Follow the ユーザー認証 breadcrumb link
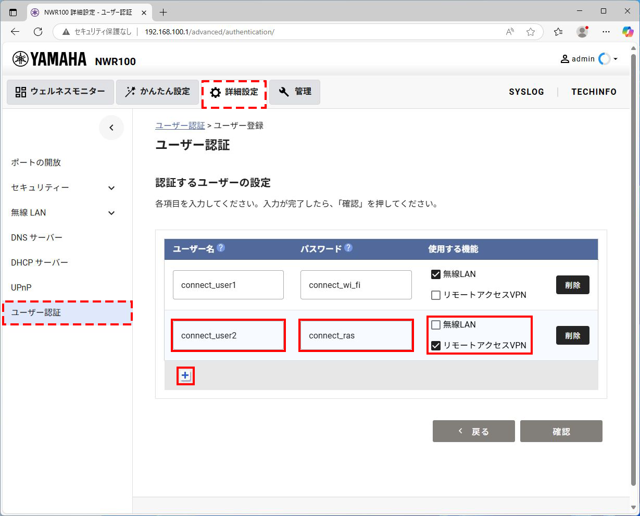Screen dimensions: 640x516 pyautogui.click(x=180, y=125)
